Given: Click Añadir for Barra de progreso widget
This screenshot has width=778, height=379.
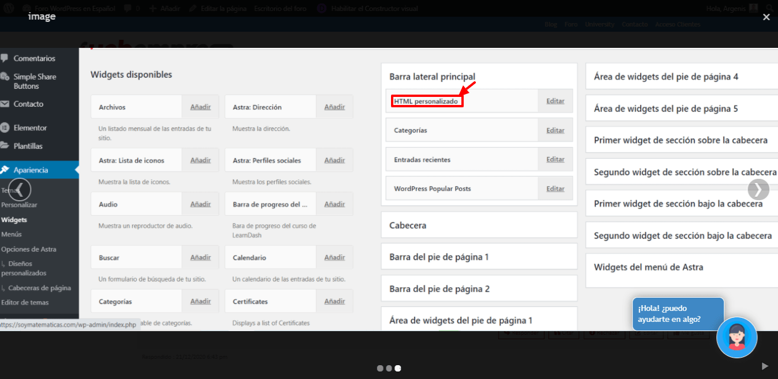Looking at the screenshot, I should (334, 204).
